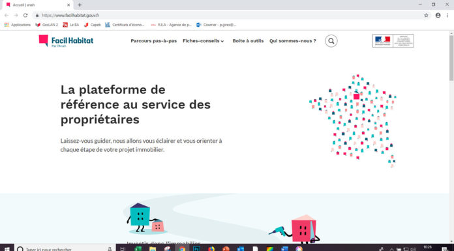Viewport: 454px width, 251px height.
Task: Click the large pink house on the map
Action: (x=356, y=96)
